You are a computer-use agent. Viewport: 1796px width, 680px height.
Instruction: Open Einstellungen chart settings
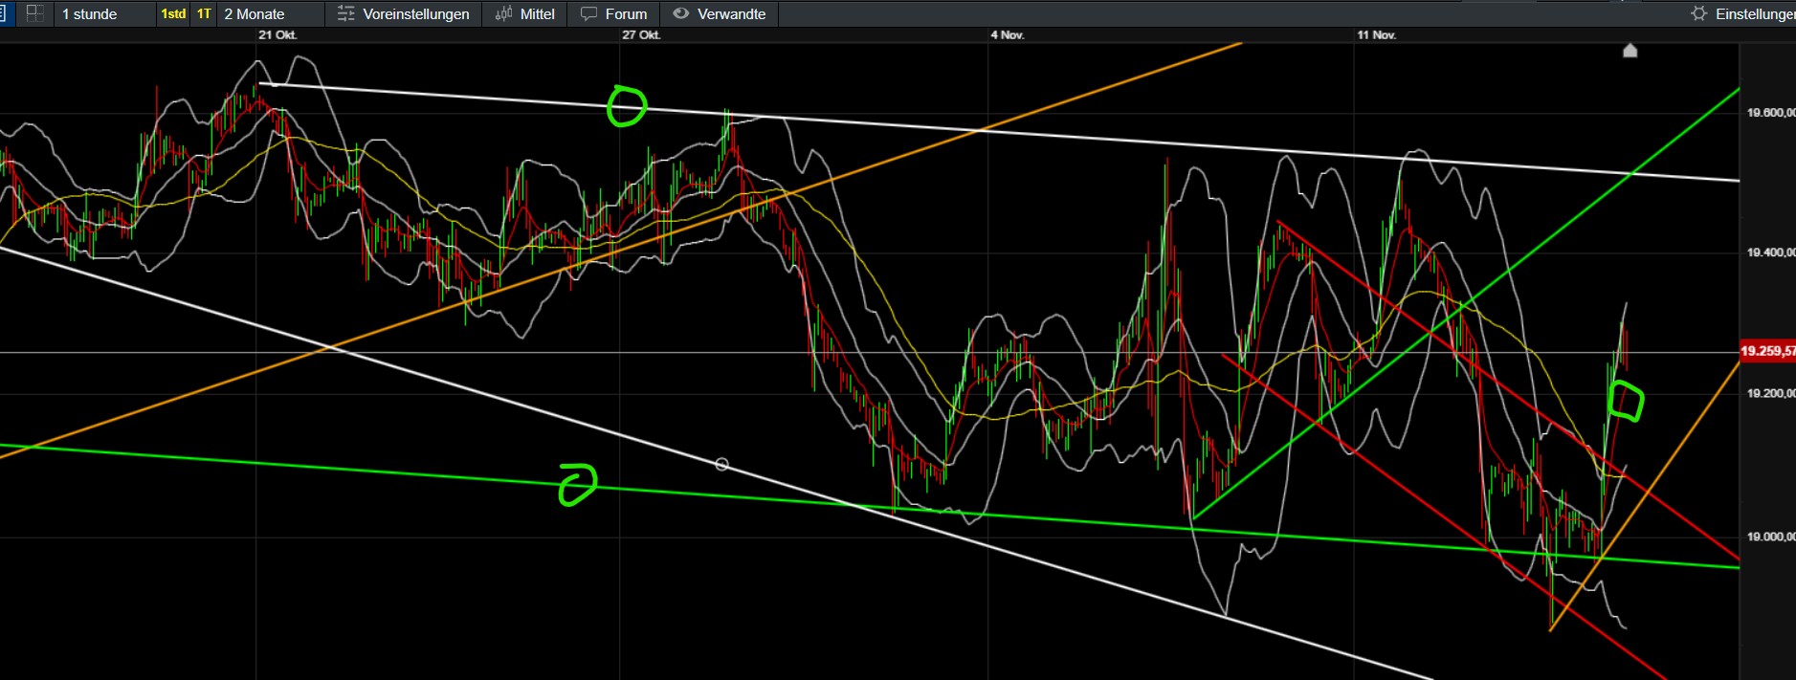pyautogui.click(x=1742, y=13)
